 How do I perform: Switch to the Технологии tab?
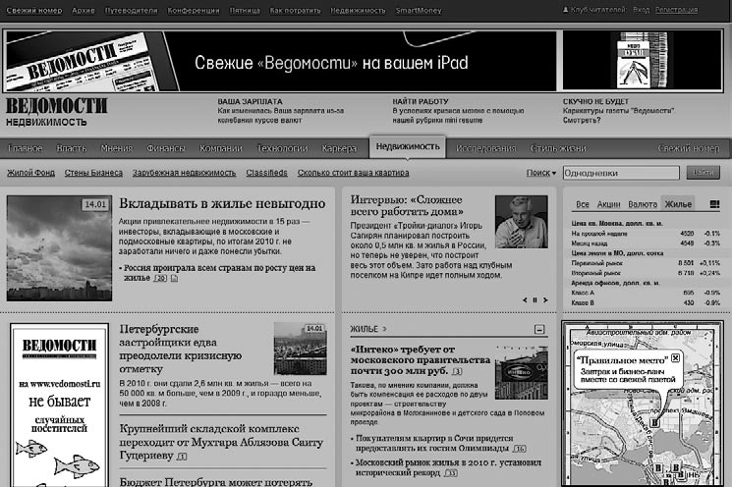tap(282, 148)
